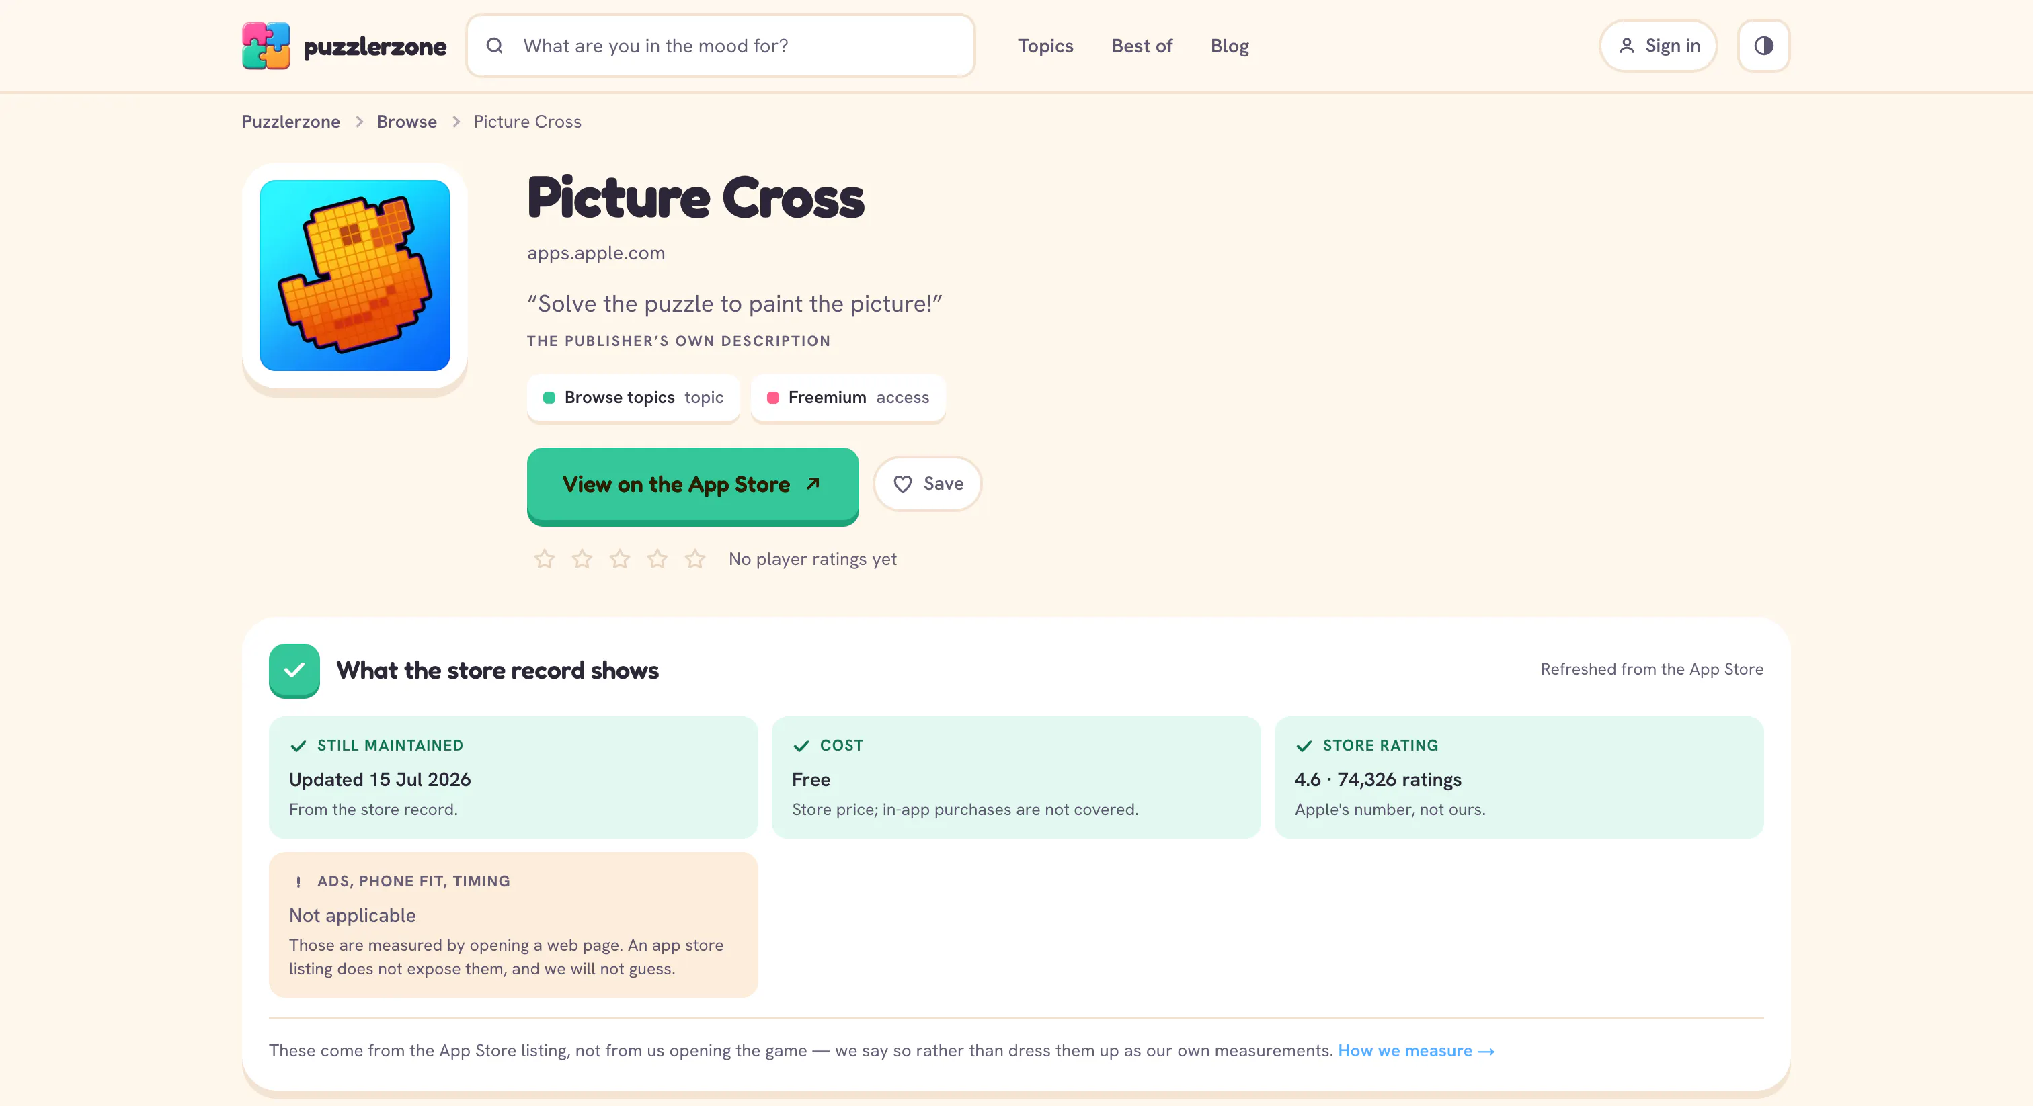Click the pink dot on Freemium chip
Image resolution: width=2033 pixels, height=1106 pixels.
(x=773, y=398)
